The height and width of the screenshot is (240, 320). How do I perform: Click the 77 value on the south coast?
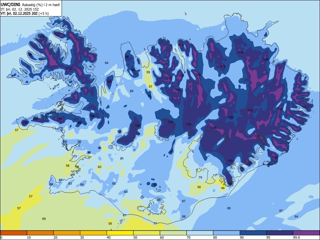click(155, 223)
